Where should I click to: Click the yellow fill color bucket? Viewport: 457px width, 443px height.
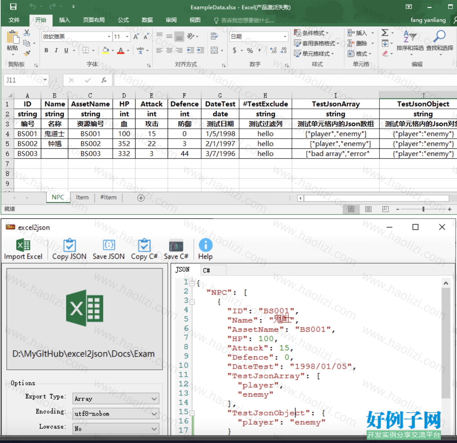pyautogui.click(x=105, y=50)
